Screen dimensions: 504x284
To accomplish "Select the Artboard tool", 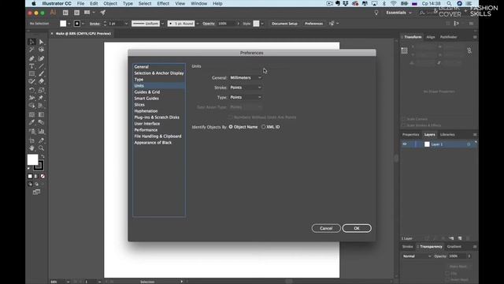I will 31,140.
